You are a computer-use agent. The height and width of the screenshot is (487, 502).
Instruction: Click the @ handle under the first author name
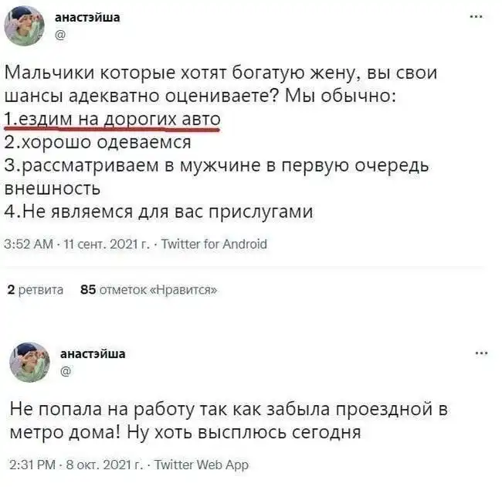tap(63, 34)
